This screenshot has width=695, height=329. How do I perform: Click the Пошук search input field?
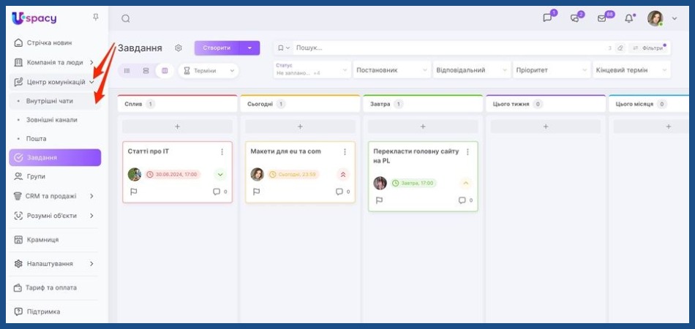pyautogui.click(x=439, y=48)
